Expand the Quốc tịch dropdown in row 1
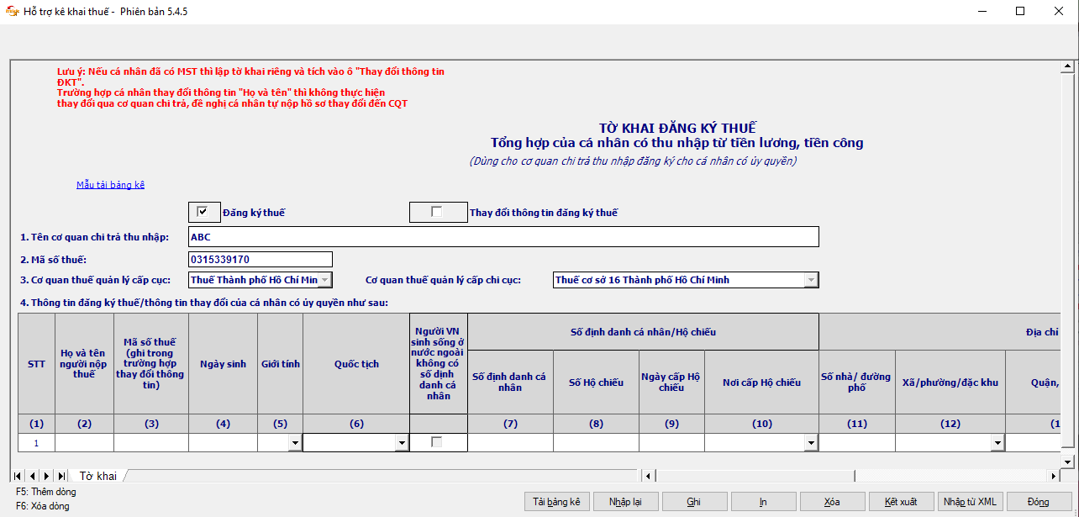This screenshot has width=1079, height=517. (401, 442)
